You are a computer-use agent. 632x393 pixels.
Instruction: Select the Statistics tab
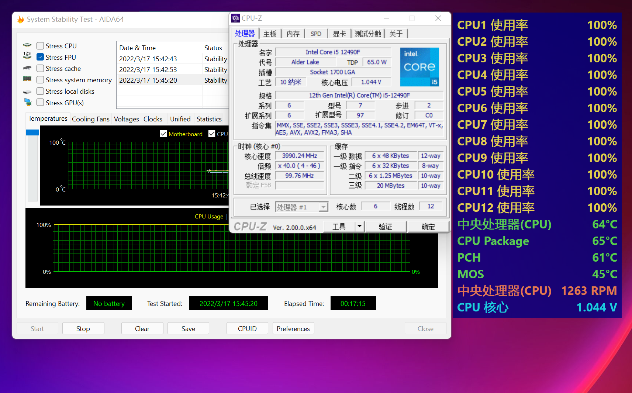click(x=209, y=119)
